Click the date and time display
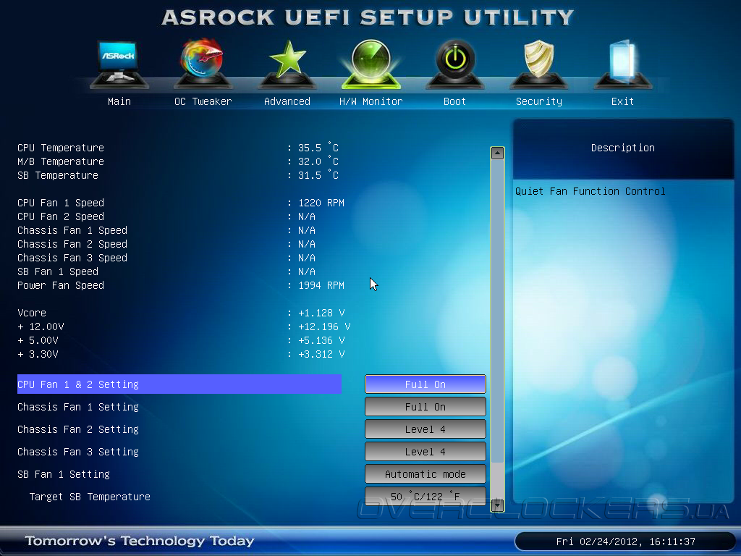This screenshot has height=556, width=741. (x=626, y=542)
